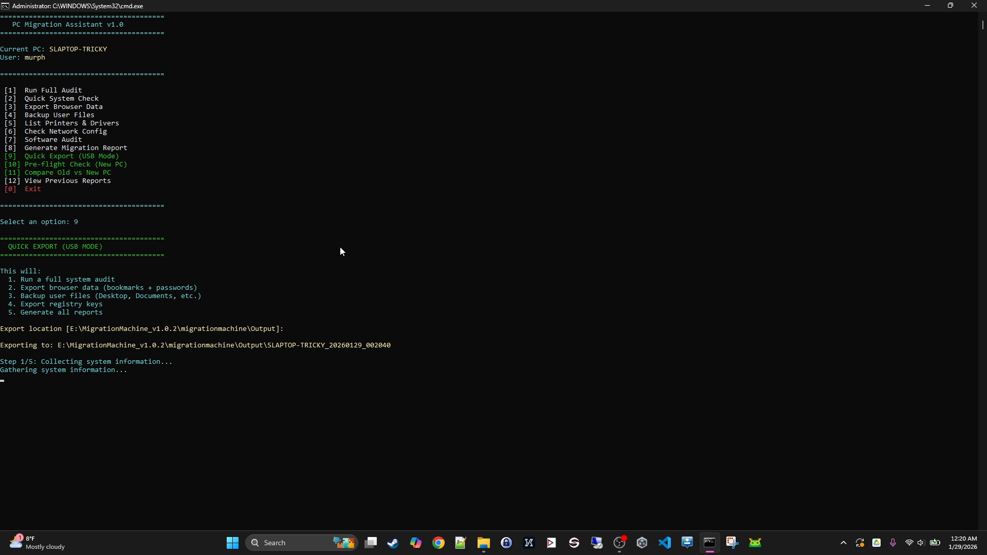Viewport: 987px width, 555px height.
Task: Open Visual Studio Code
Action: [x=665, y=543]
